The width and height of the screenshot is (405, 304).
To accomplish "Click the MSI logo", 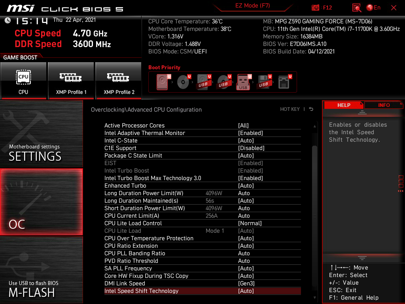I will [x=21, y=8].
